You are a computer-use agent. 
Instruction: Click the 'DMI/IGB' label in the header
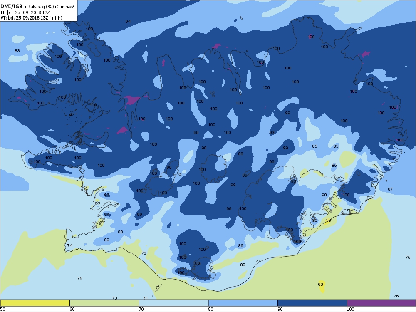pyautogui.click(x=11, y=7)
